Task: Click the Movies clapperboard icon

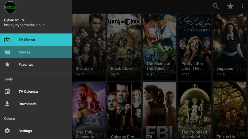Action: tap(7, 52)
